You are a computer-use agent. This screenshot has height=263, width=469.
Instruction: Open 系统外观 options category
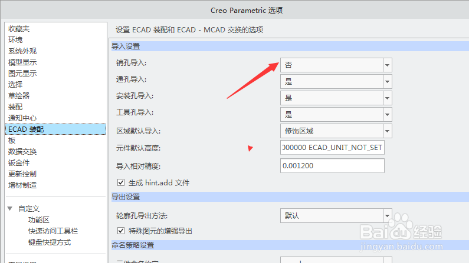(x=22, y=51)
